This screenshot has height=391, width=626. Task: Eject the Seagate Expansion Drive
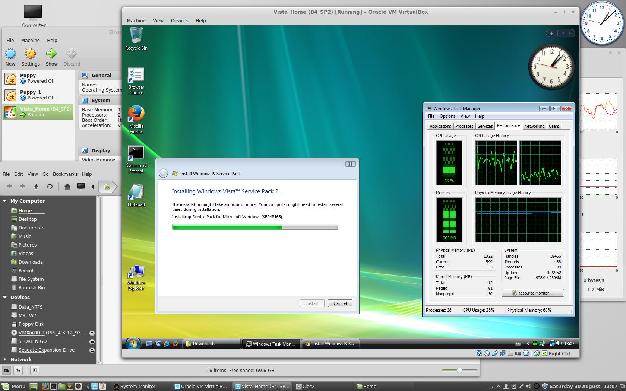point(92,350)
